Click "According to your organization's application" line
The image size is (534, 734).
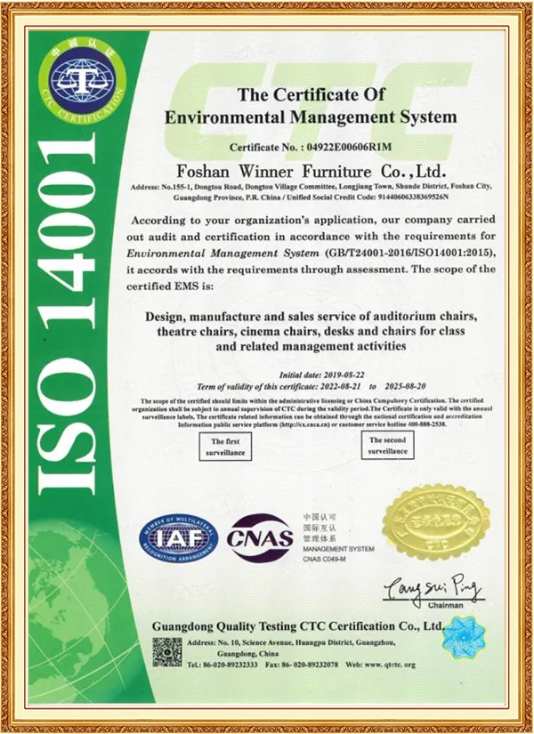[313, 220]
